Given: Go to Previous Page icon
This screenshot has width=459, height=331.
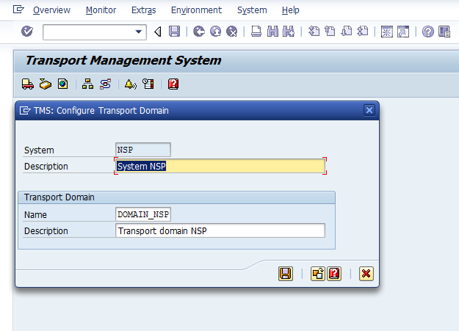Looking at the screenshot, I should point(330,32).
